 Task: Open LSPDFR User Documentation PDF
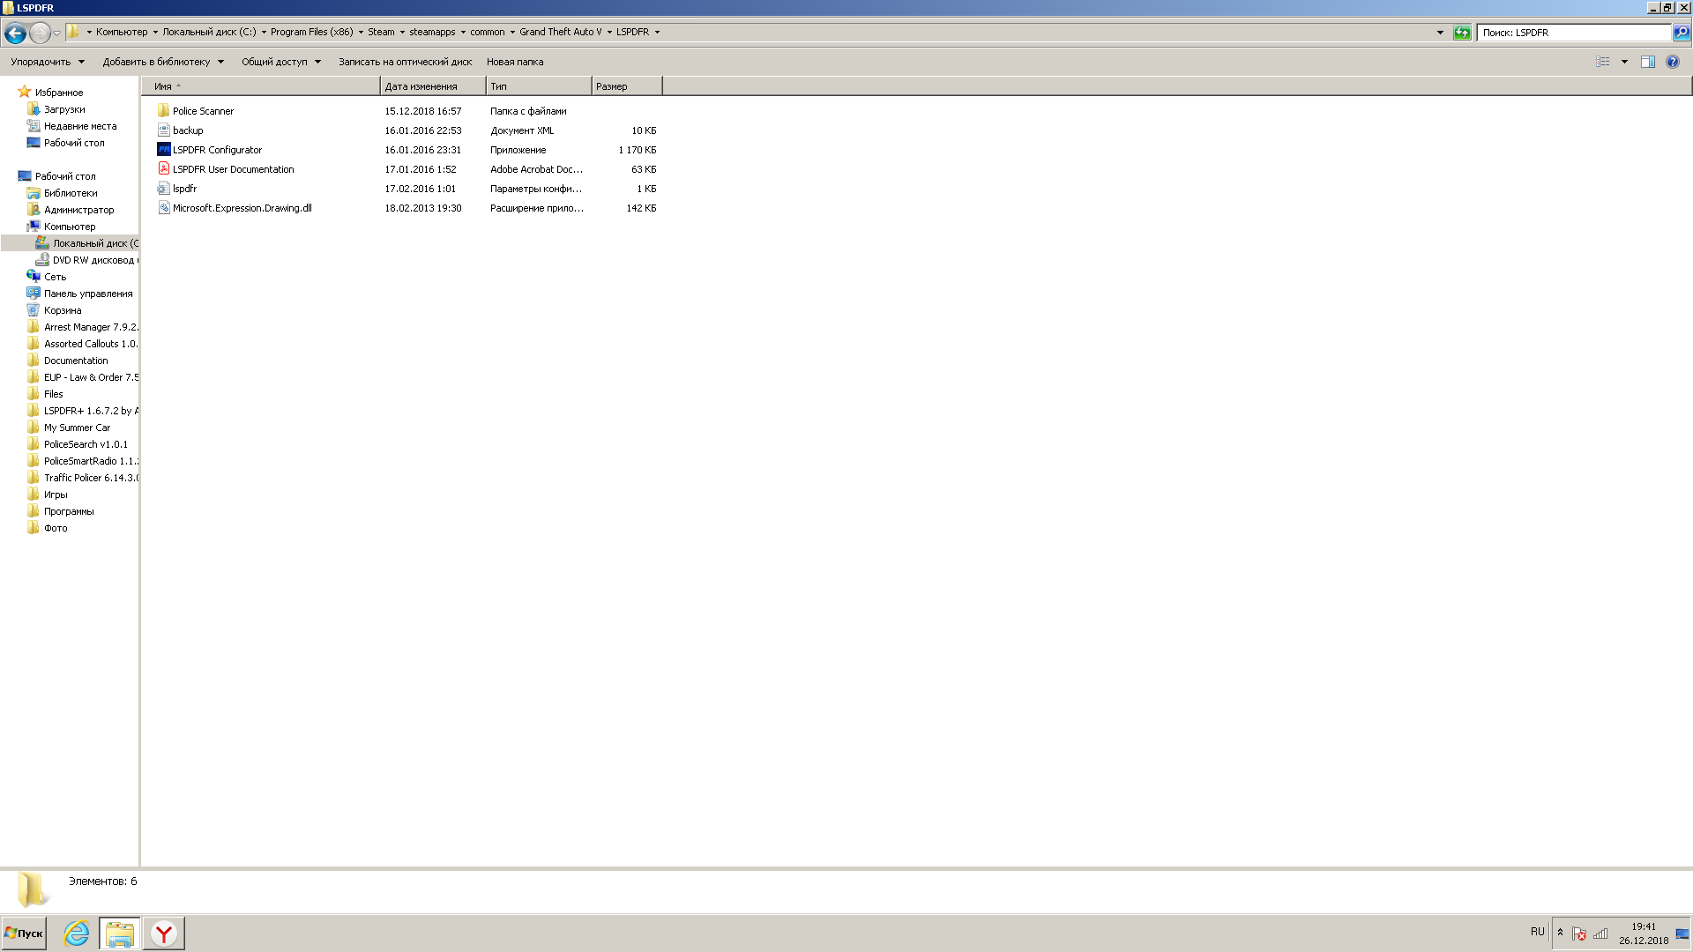pos(233,169)
